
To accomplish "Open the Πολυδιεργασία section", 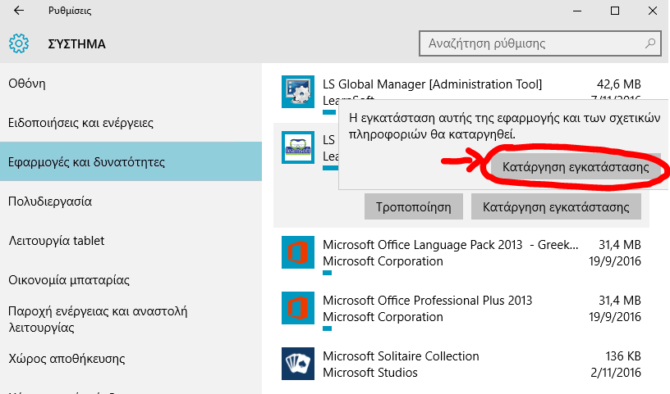I will (49, 202).
